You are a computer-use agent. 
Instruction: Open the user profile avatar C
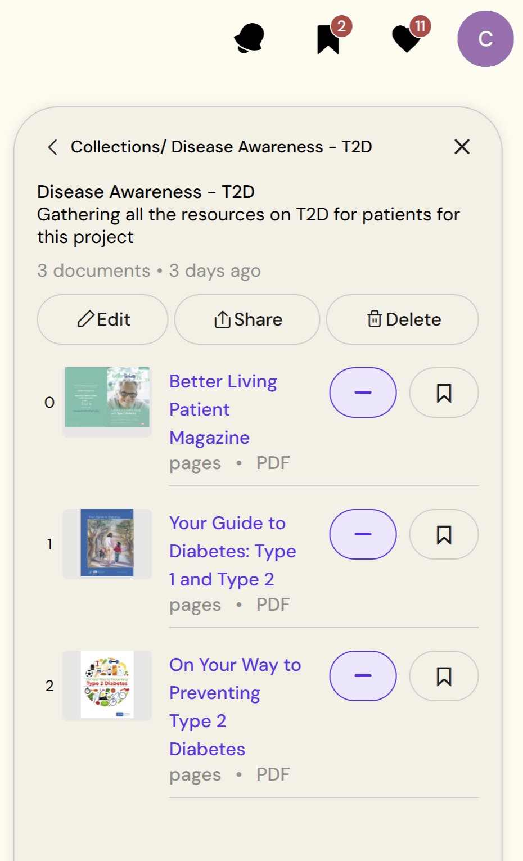(x=485, y=39)
